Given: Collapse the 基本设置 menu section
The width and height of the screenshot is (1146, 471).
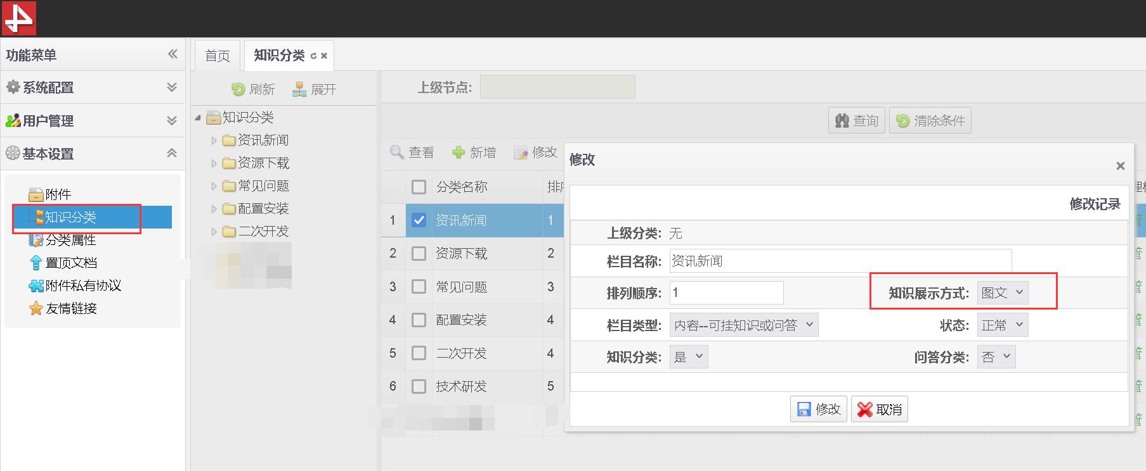Looking at the screenshot, I should pos(172,153).
